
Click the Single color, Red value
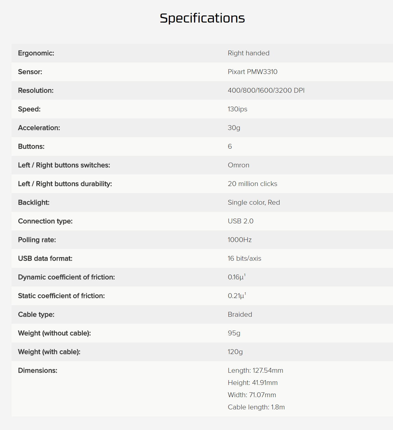pyautogui.click(x=254, y=202)
